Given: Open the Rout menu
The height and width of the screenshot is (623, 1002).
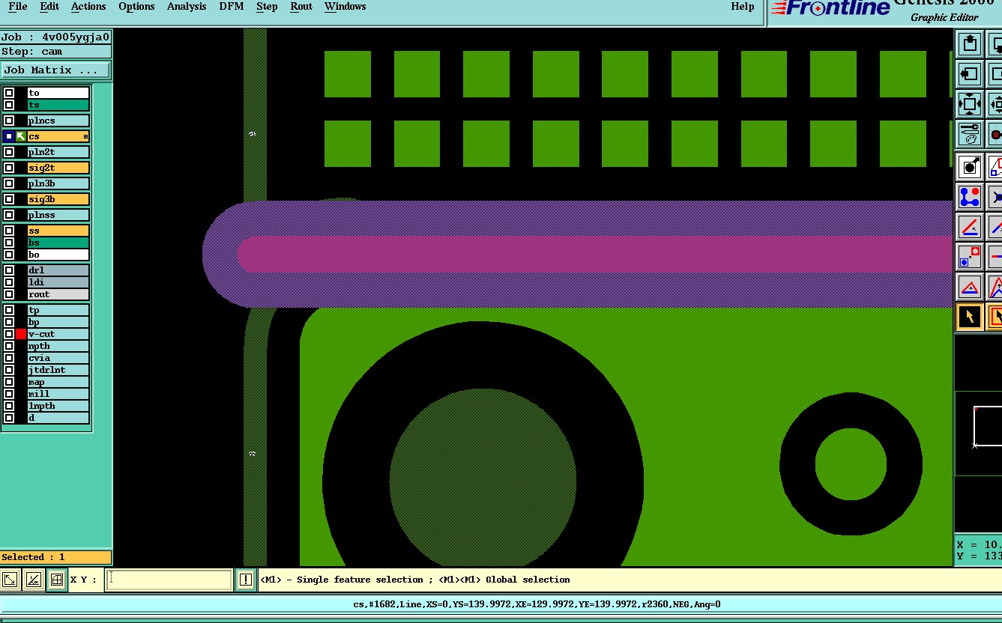Looking at the screenshot, I should (301, 7).
